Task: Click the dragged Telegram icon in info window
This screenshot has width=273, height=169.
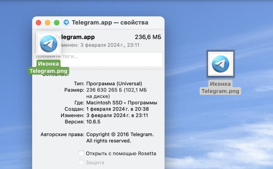Action: point(49,44)
